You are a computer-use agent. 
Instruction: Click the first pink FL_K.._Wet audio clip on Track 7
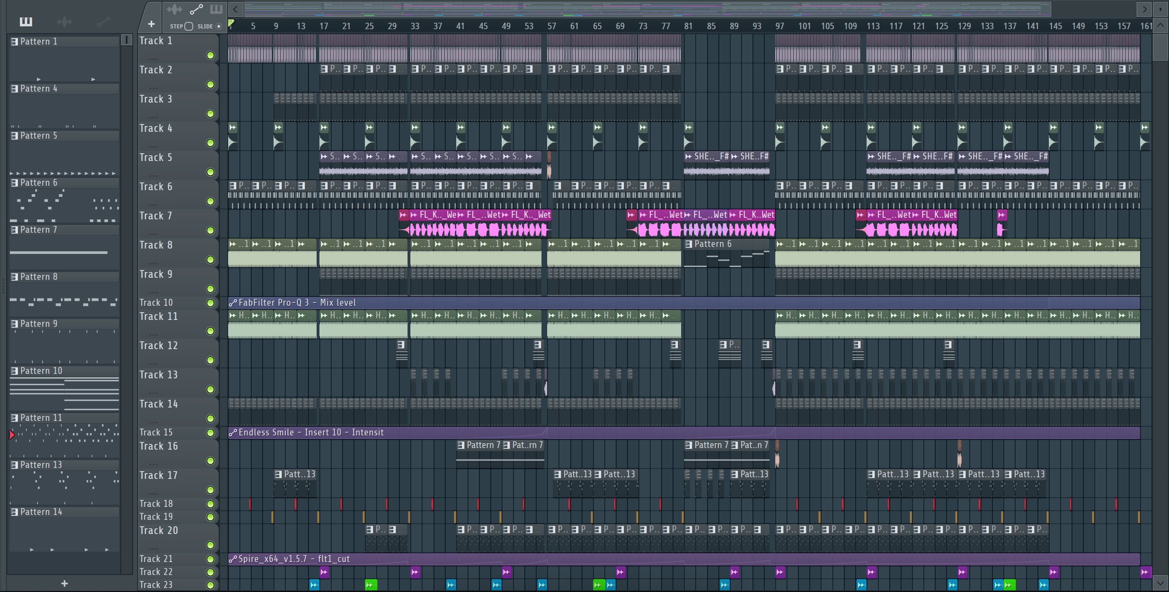(433, 224)
